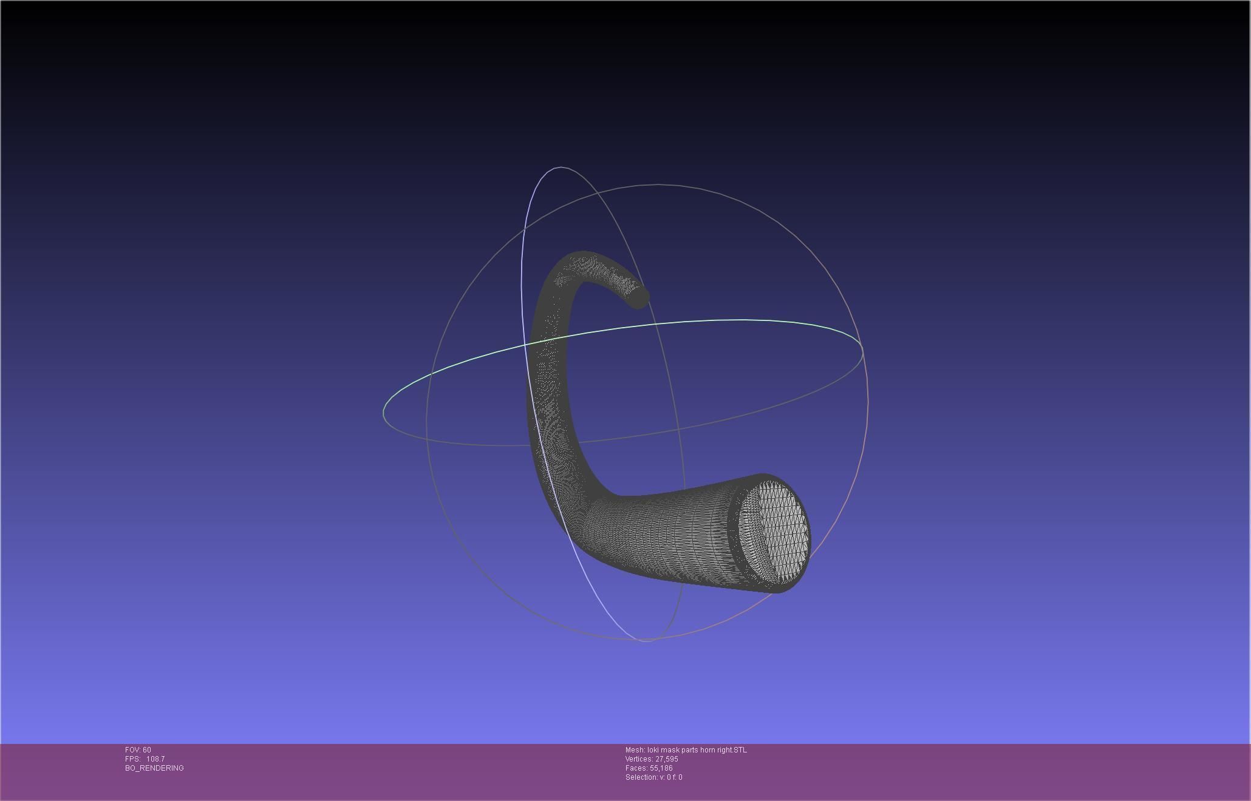This screenshot has width=1251, height=801.
Task: Click the empty purple info bar area on right
Action: (x=1032, y=771)
